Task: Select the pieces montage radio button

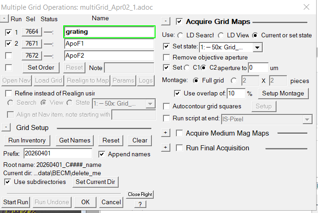Action: click(x=234, y=81)
